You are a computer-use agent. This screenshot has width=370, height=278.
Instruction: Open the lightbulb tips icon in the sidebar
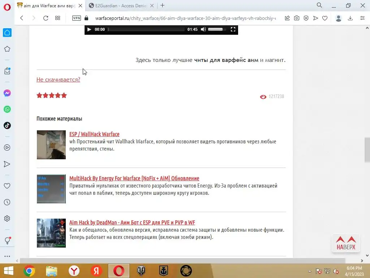coord(7,241)
